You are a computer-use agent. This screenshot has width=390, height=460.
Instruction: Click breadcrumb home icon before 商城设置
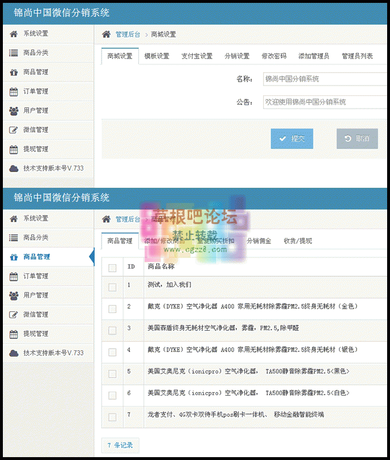click(106, 34)
